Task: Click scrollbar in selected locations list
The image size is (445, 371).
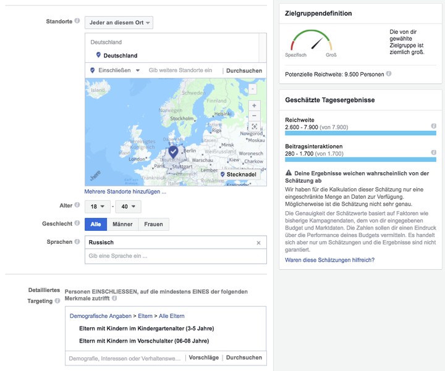Action: pyautogui.click(x=263, y=48)
